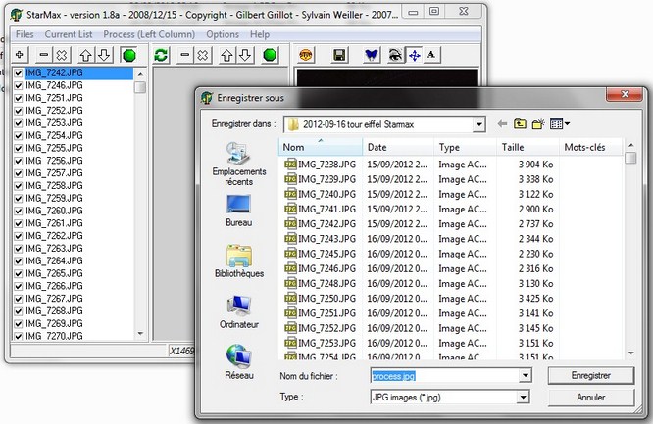Click scroll-down arrow in save dialog file list
This screenshot has width=653, height=424.
630,353
